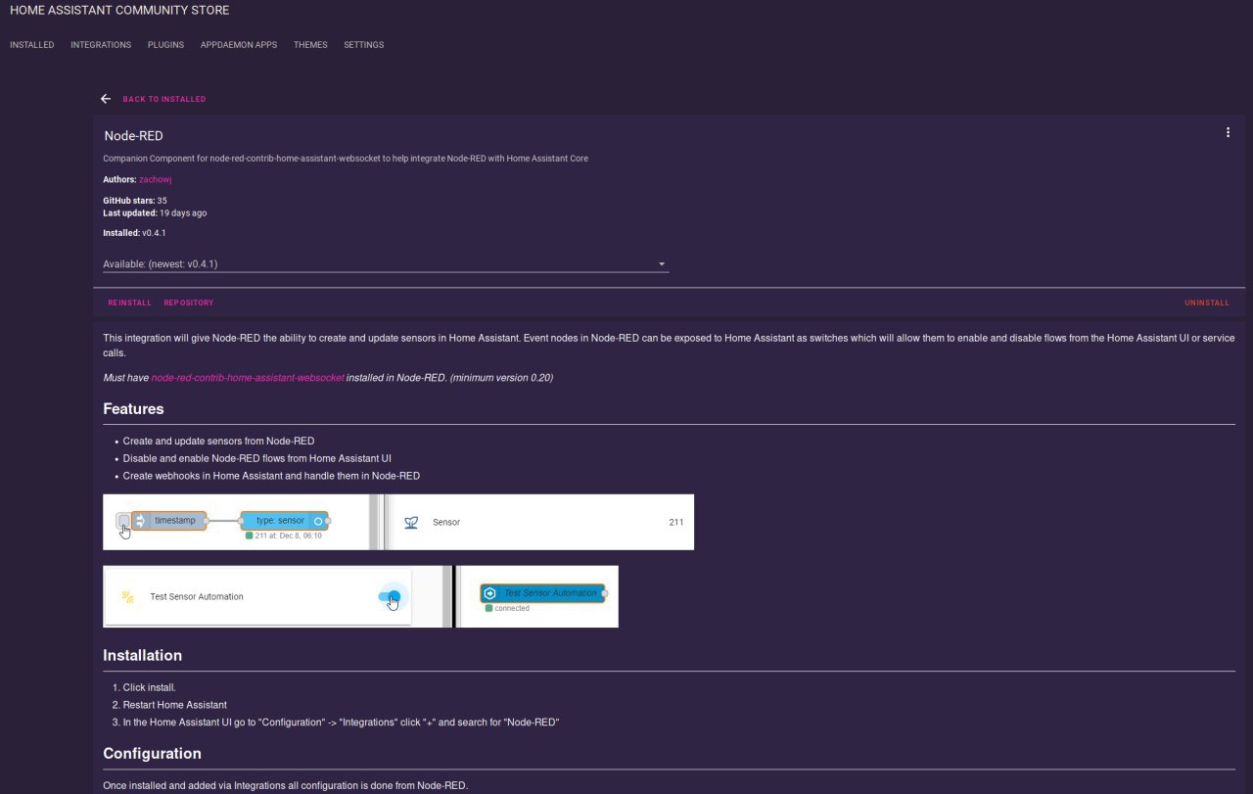Open the Repository link button

(x=189, y=303)
